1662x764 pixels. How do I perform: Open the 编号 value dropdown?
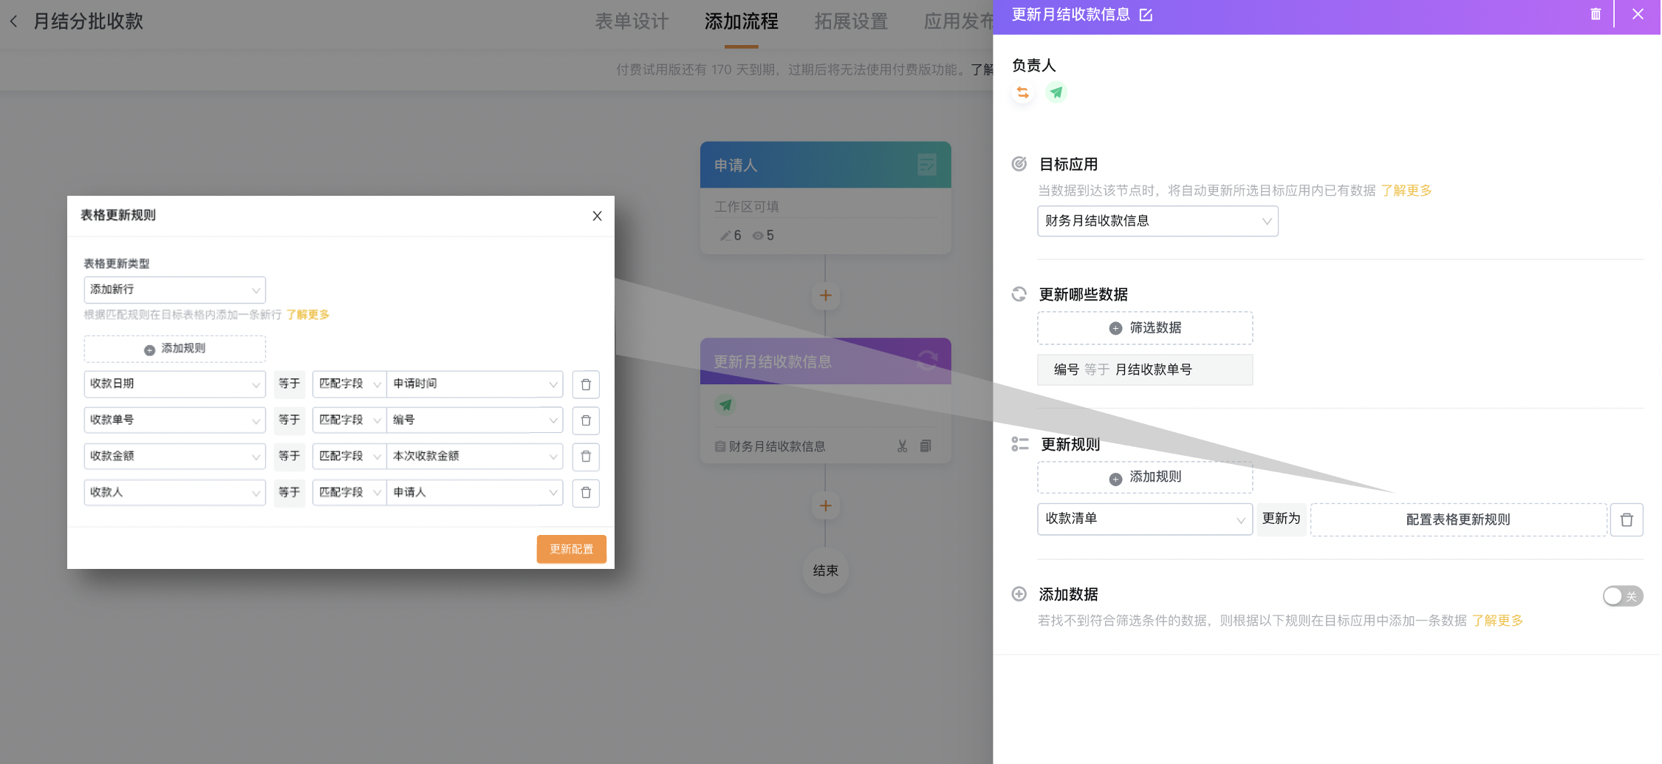(474, 420)
